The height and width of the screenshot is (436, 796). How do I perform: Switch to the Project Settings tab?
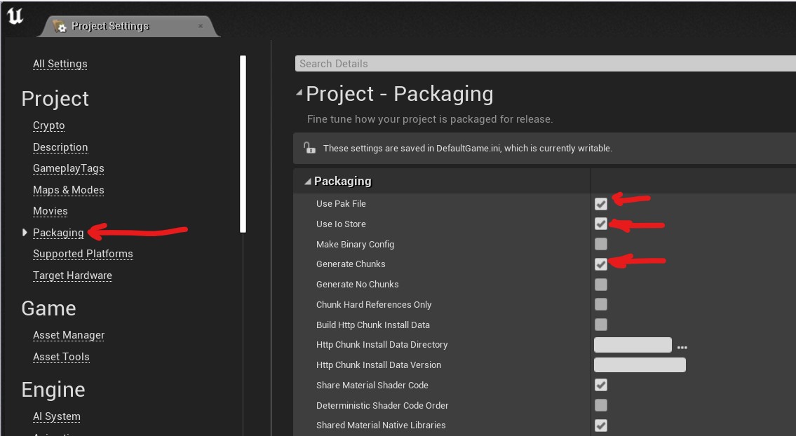tap(110, 26)
